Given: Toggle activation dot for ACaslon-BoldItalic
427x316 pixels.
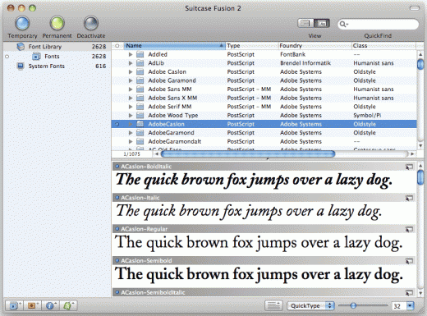Looking at the screenshot, I should click(117, 166).
